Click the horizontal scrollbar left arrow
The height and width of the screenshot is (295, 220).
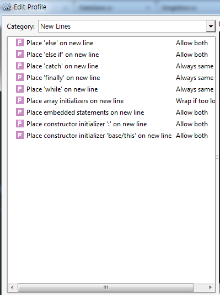pyautogui.click(x=12, y=287)
